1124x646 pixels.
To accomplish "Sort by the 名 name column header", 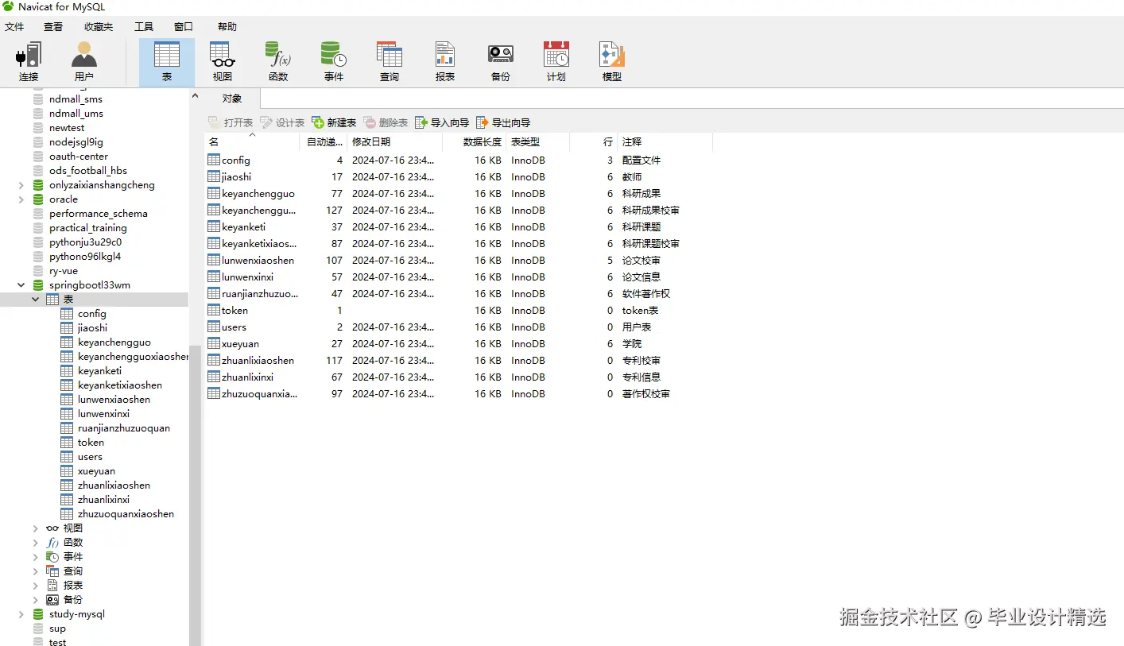I will pos(253,141).
